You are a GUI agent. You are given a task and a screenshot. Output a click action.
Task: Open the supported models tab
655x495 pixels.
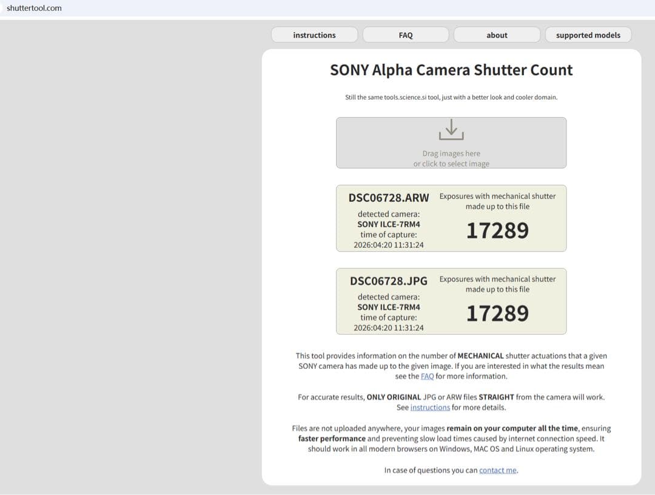[x=588, y=35]
